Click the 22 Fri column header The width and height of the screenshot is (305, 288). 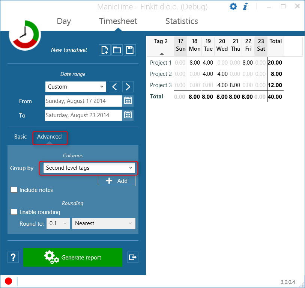[248, 46]
